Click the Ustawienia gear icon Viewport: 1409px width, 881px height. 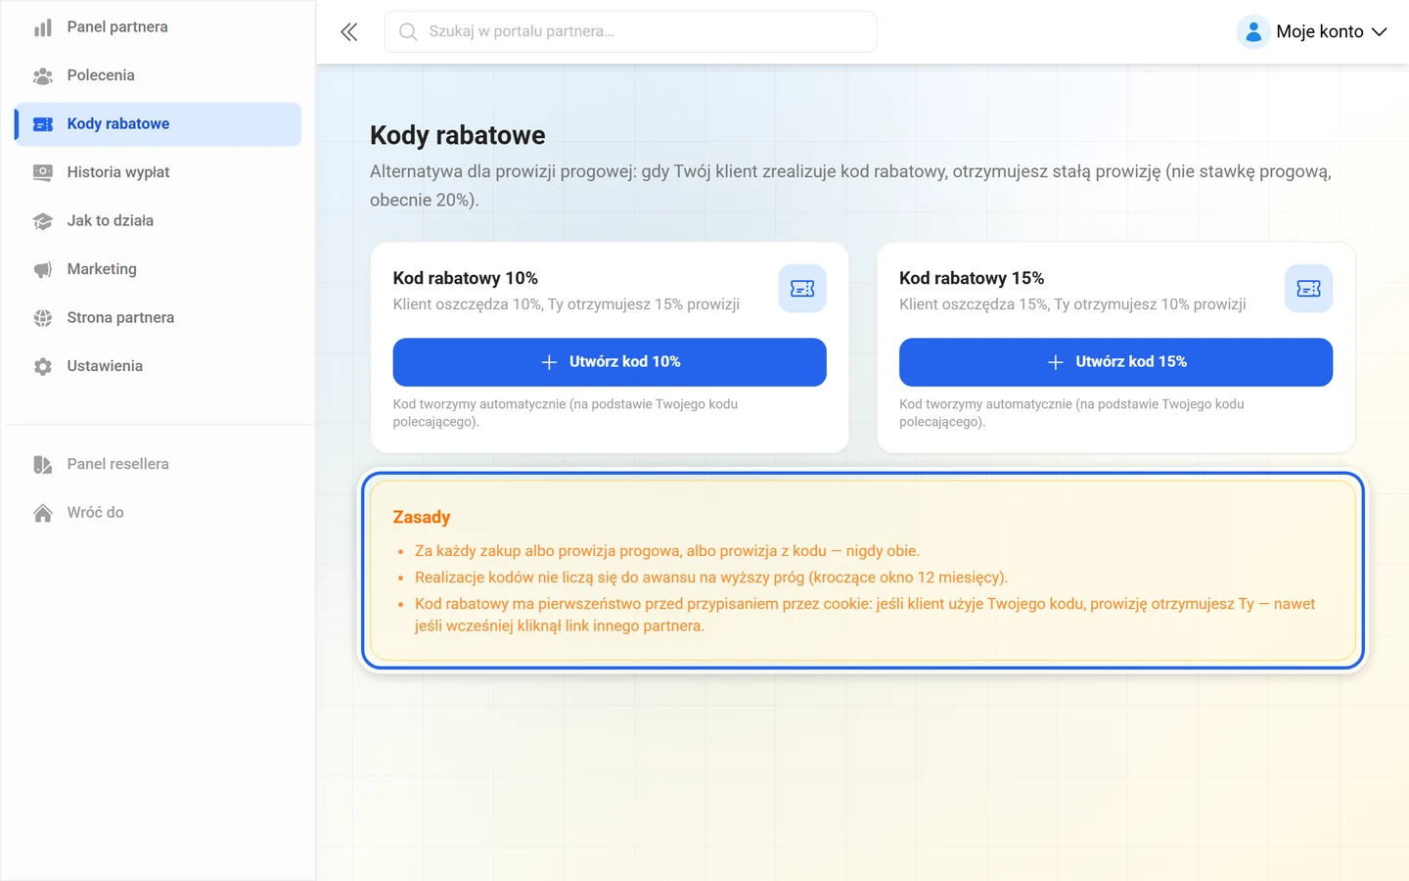click(x=43, y=366)
